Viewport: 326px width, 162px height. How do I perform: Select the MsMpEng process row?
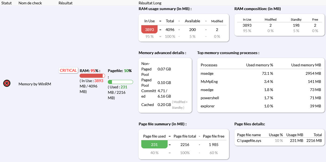point(261,82)
